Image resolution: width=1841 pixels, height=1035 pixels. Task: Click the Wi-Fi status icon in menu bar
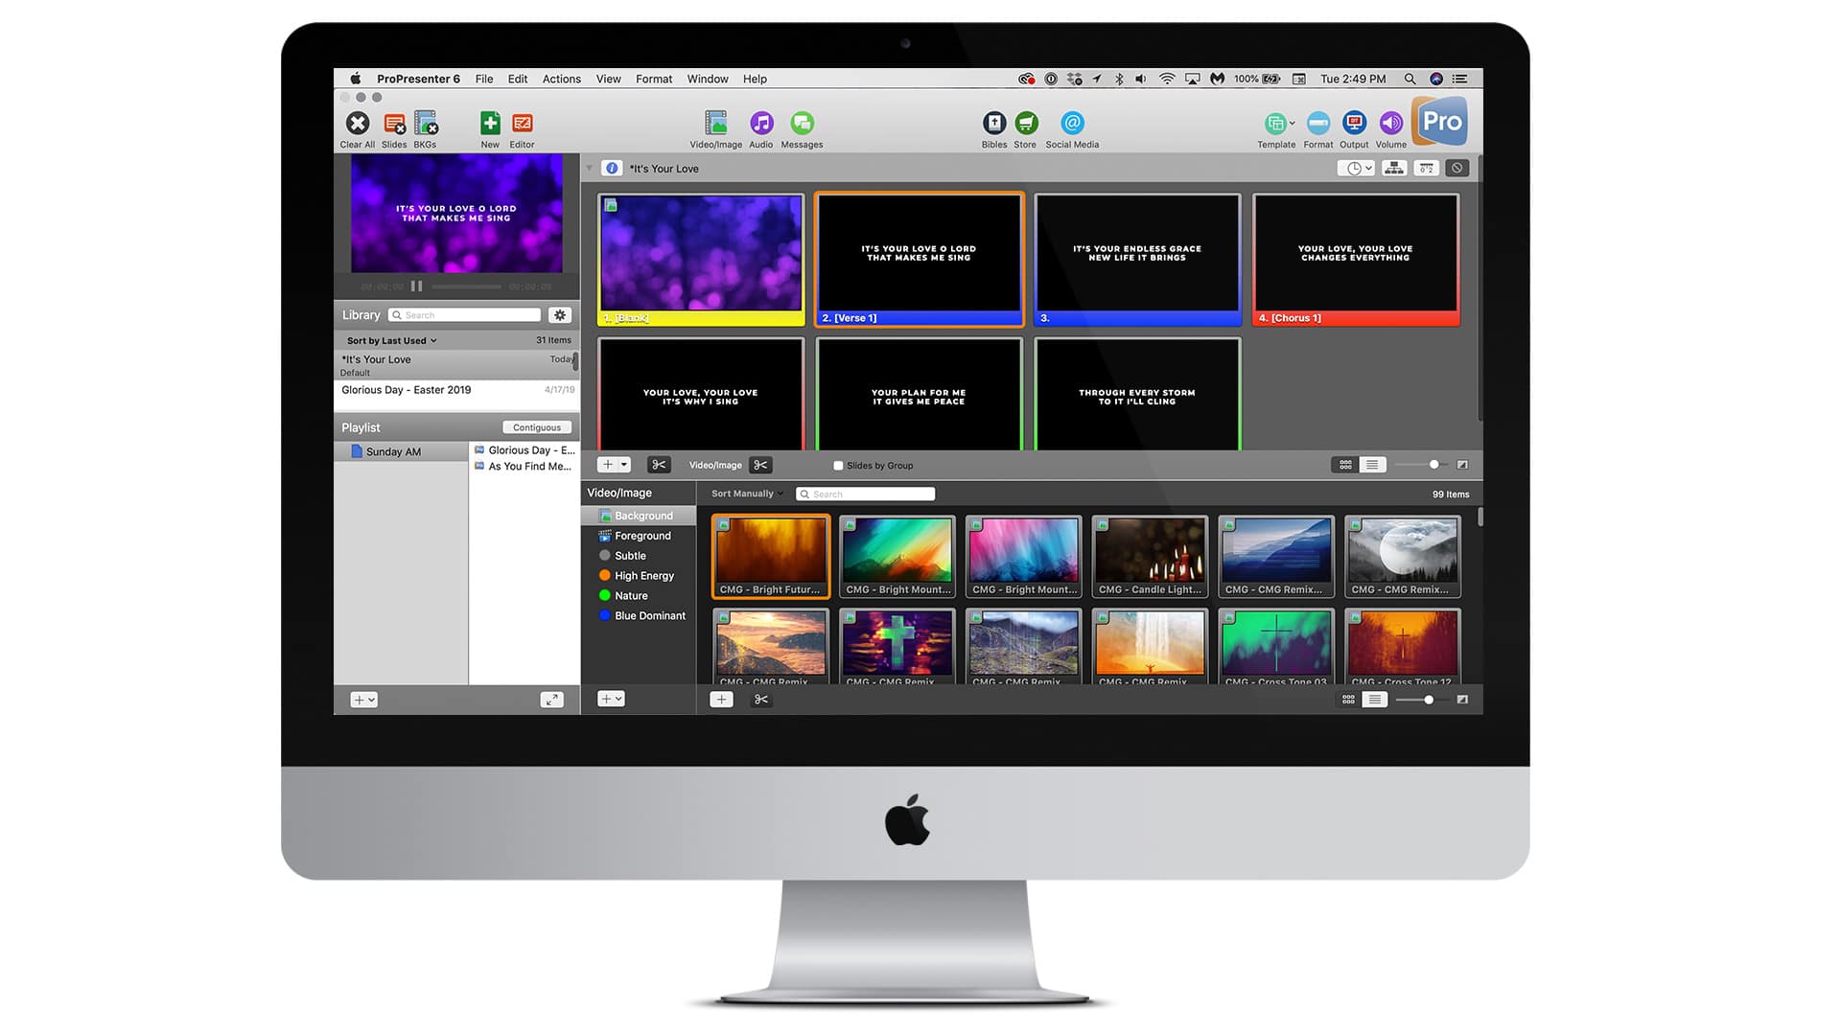click(x=1167, y=79)
